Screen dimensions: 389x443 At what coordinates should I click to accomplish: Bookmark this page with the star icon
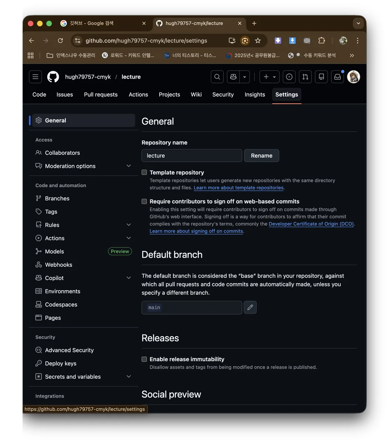pyautogui.click(x=258, y=41)
